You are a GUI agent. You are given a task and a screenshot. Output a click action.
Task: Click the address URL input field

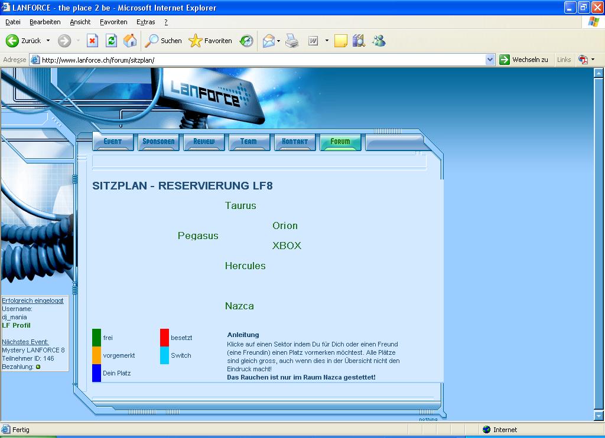(260, 60)
